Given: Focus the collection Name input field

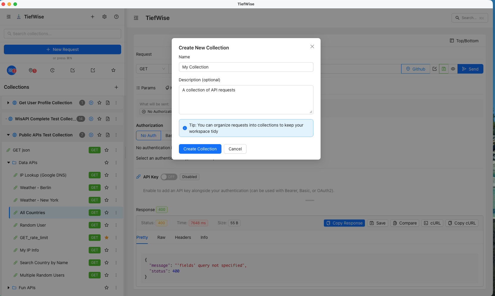Looking at the screenshot, I should 246,67.
